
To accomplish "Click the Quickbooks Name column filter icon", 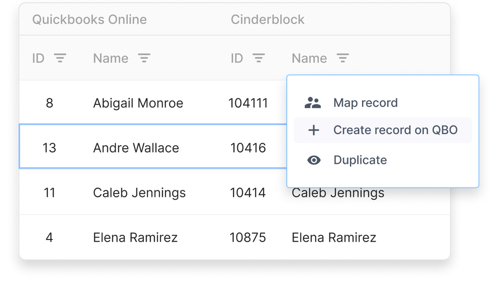I will coord(144,58).
